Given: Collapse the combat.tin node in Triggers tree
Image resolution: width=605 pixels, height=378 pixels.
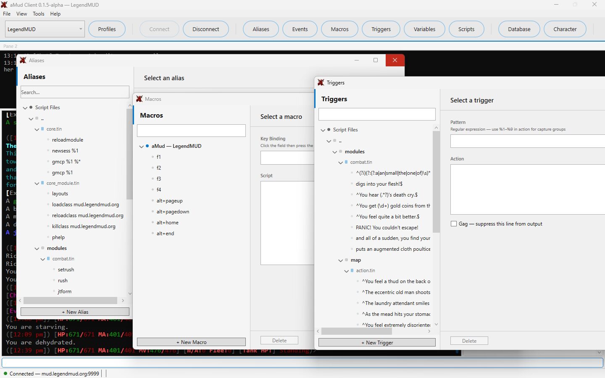Looking at the screenshot, I should [x=341, y=163].
